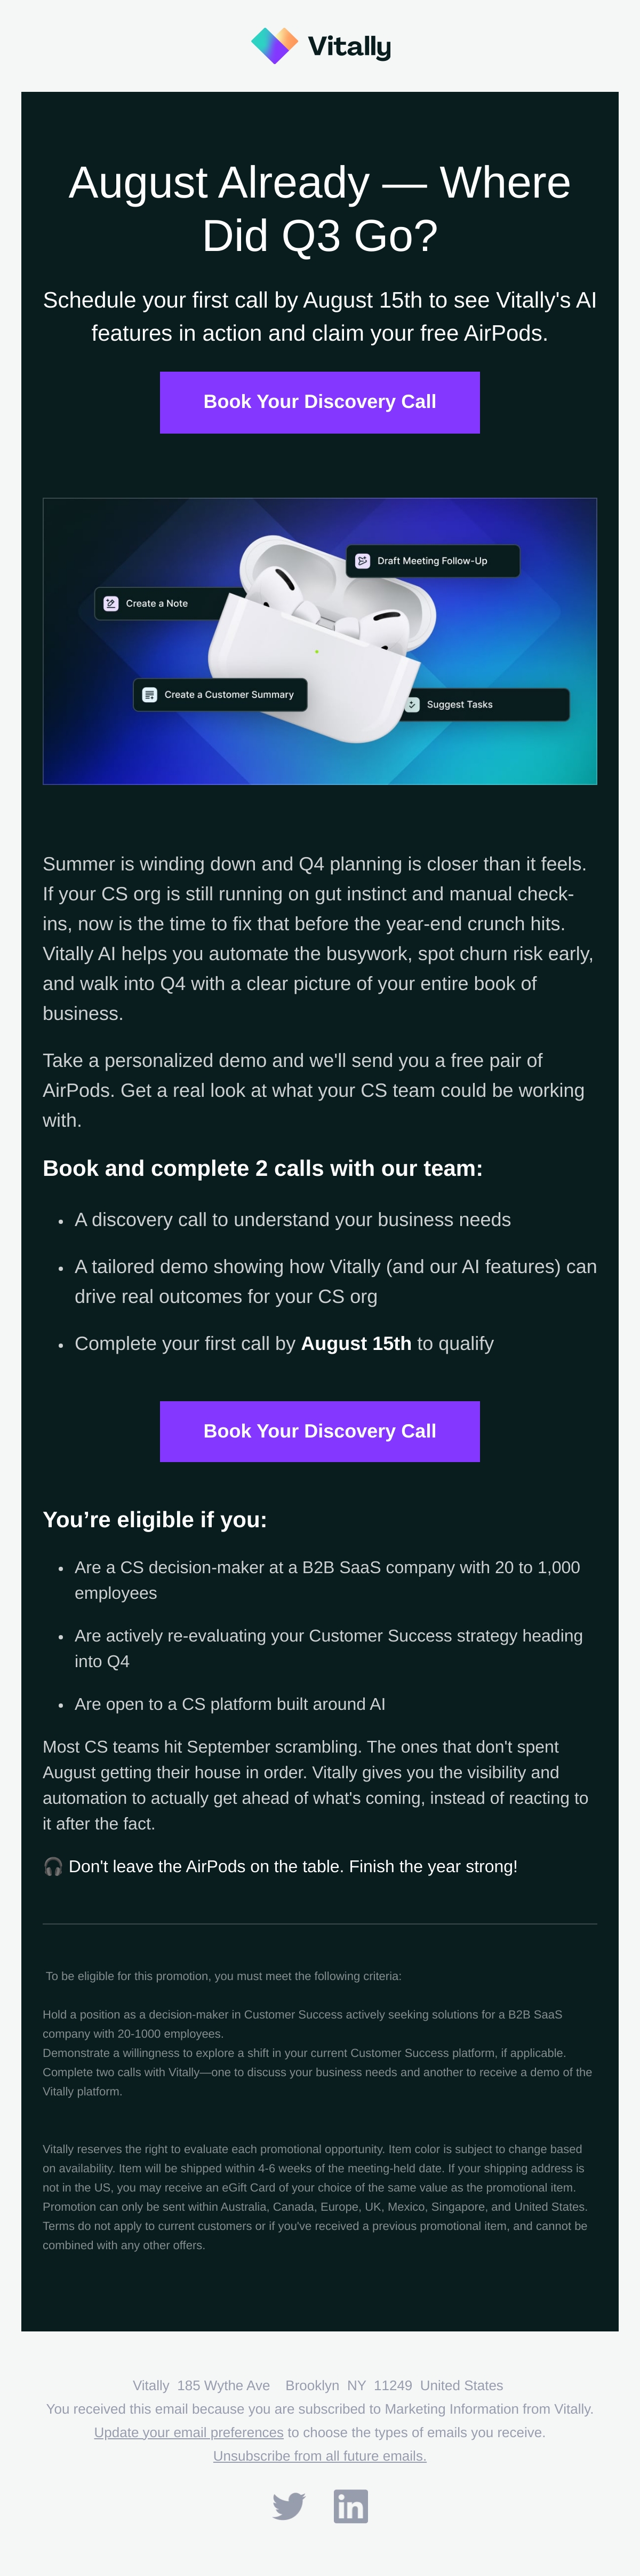Open Update your email preferences link
This screenshot has width=640, height=2576.
(x=189, y=2432)
